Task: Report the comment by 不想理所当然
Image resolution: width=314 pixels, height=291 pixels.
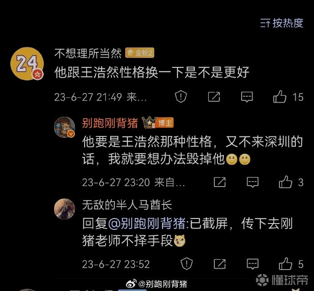Action: (181, 97)
